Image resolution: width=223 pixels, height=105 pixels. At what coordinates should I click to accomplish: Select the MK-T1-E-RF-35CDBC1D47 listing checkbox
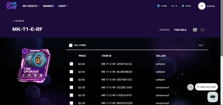click(x=71, y=87)
